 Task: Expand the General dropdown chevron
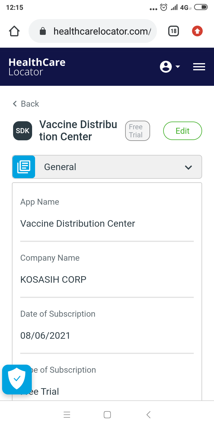tap(188, 167)
